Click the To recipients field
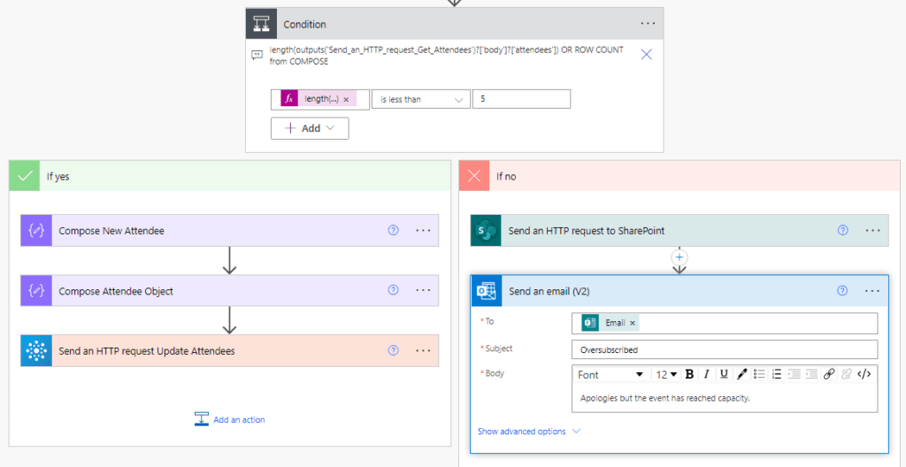Viewport: 906px width, 467px height. tap(725, 323)
